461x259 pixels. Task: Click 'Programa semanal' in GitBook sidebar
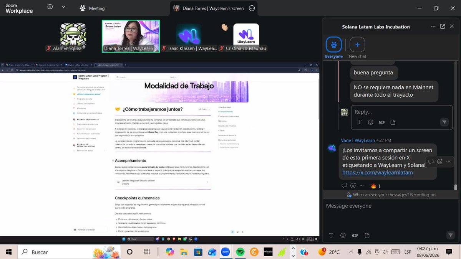coord(85,99)
